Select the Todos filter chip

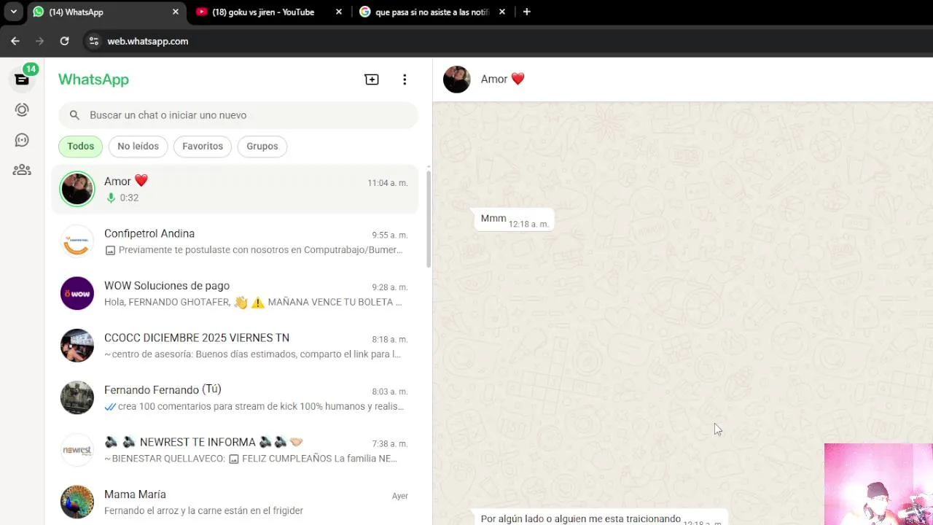pos(80,147)
